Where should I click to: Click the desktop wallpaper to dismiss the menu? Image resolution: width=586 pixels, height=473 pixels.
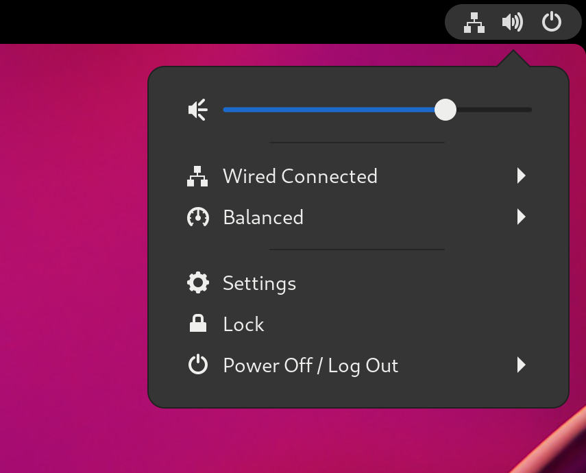pos(69,274)
